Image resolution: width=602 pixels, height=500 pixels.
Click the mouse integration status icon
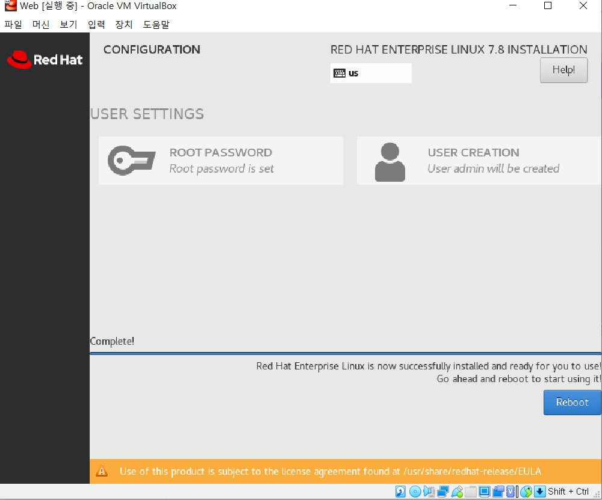click(x=526, y=492)
